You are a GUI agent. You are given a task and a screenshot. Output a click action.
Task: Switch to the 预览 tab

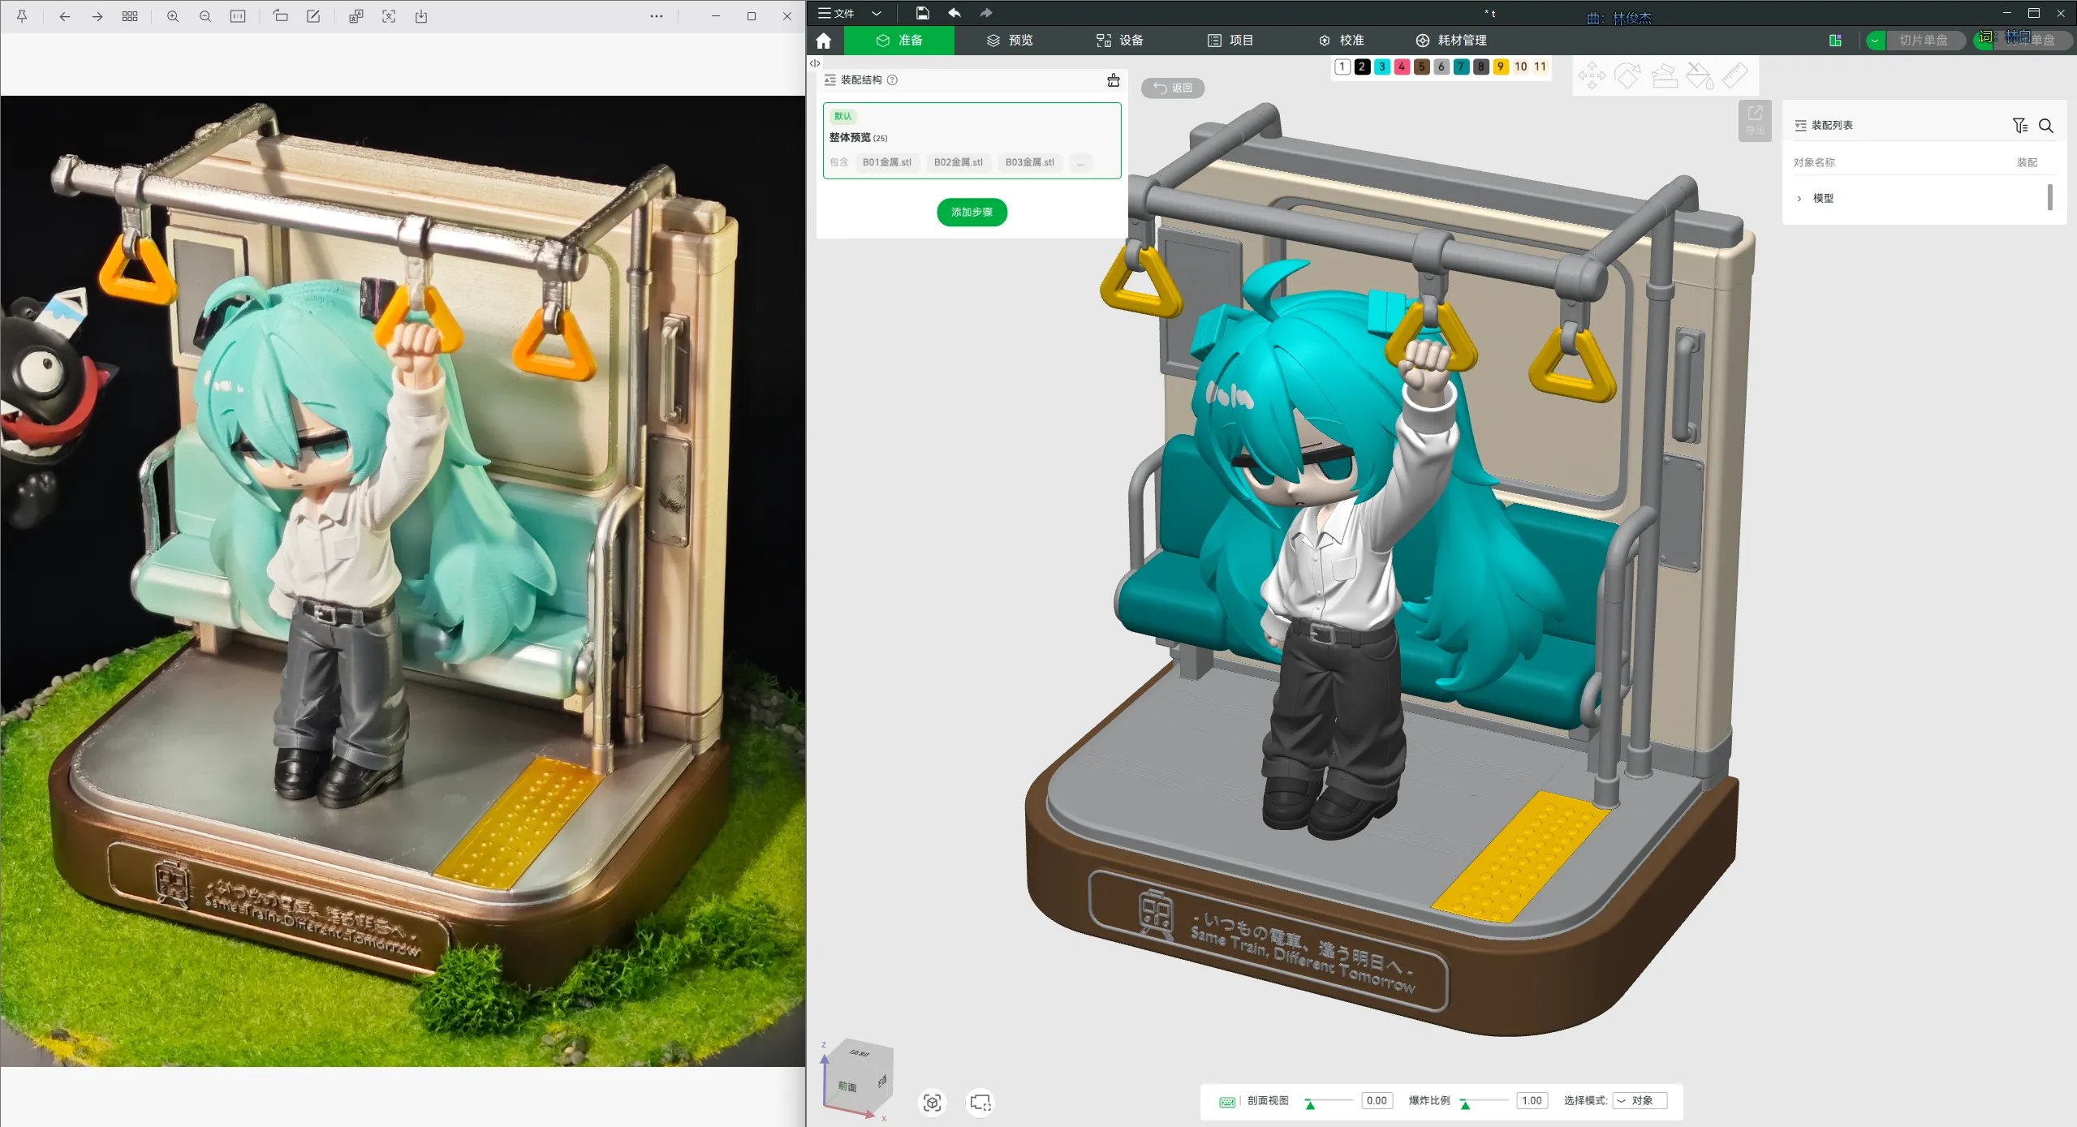point(1010,41)
